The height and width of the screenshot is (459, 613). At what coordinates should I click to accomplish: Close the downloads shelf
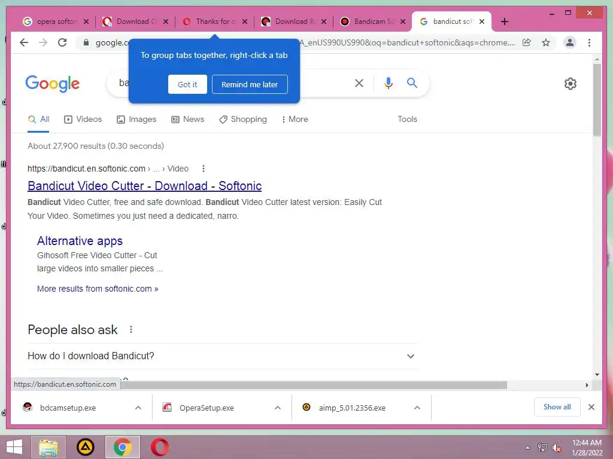(591, 407)
